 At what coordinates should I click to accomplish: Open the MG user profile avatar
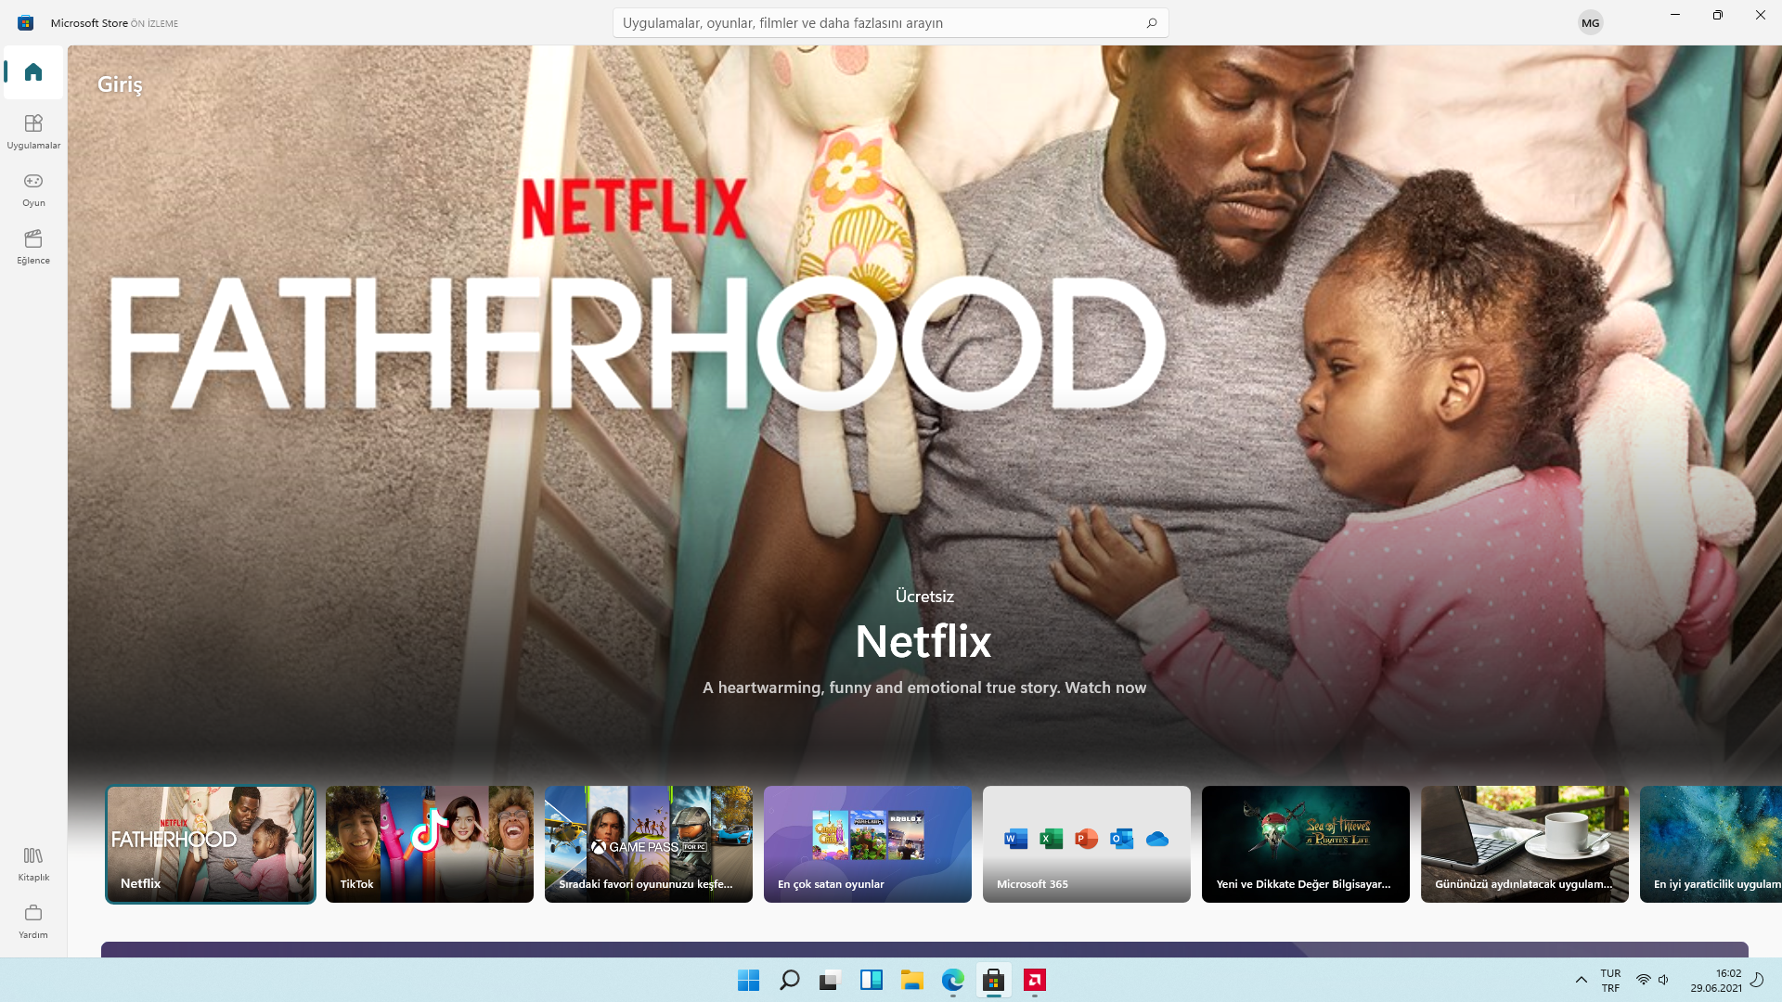[x=1590, y=23]
